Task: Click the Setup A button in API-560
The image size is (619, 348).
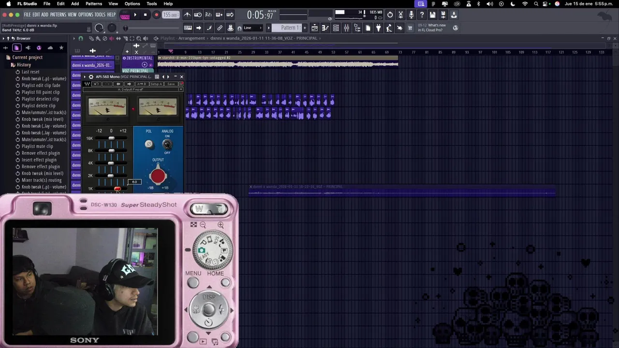Action: (156, 84)
